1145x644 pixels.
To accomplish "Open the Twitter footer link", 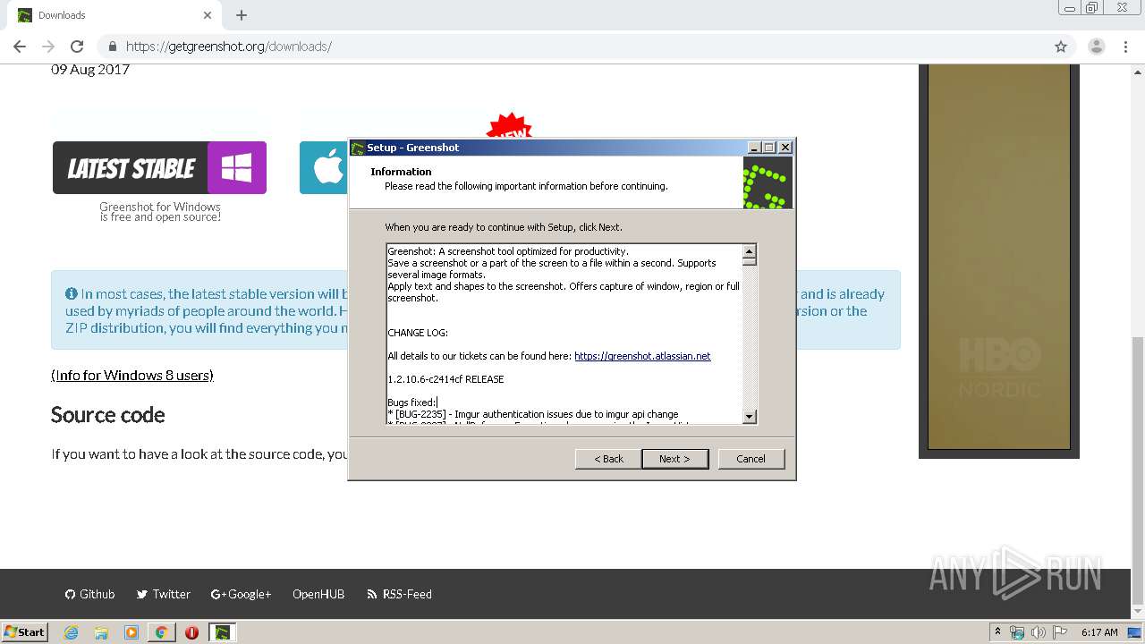I will (163, 594).
